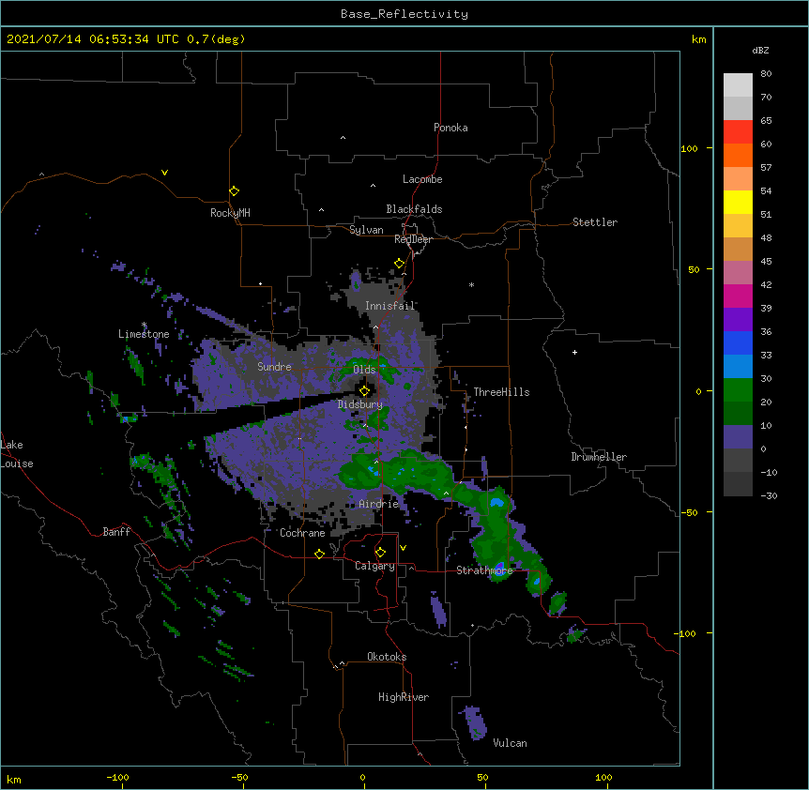Pick the slate violet 0-10 dBZ swatch
Viewport: 809px width, 790px height.
(x=738, y=437)
